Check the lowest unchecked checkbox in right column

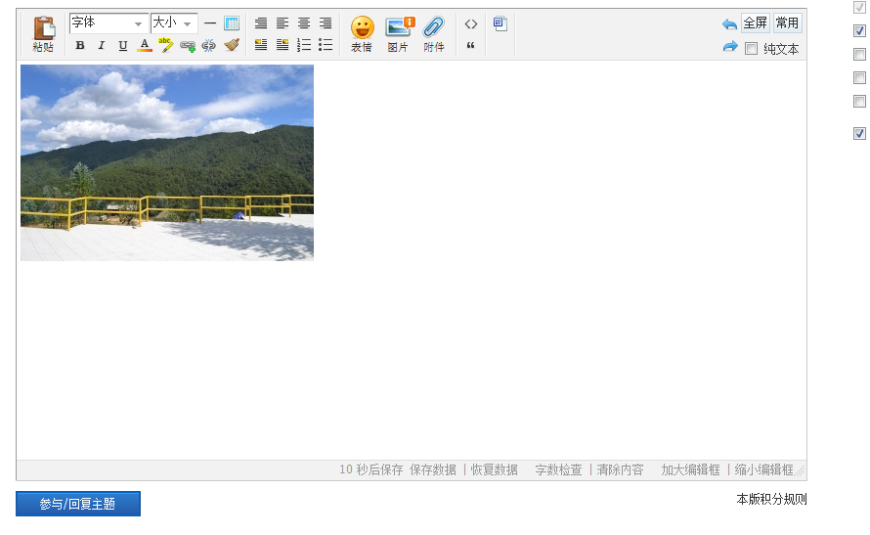pos(859,101)
